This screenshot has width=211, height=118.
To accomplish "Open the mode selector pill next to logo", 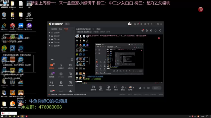I will pyautogui.click(x=67, y=24).
